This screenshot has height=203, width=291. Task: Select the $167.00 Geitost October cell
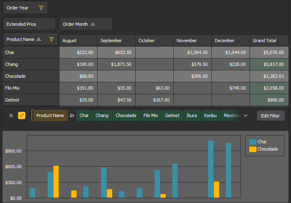click(x=155, y=100)
